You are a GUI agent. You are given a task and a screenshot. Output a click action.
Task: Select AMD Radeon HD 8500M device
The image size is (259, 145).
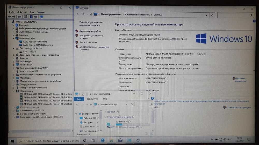point(35,42)
